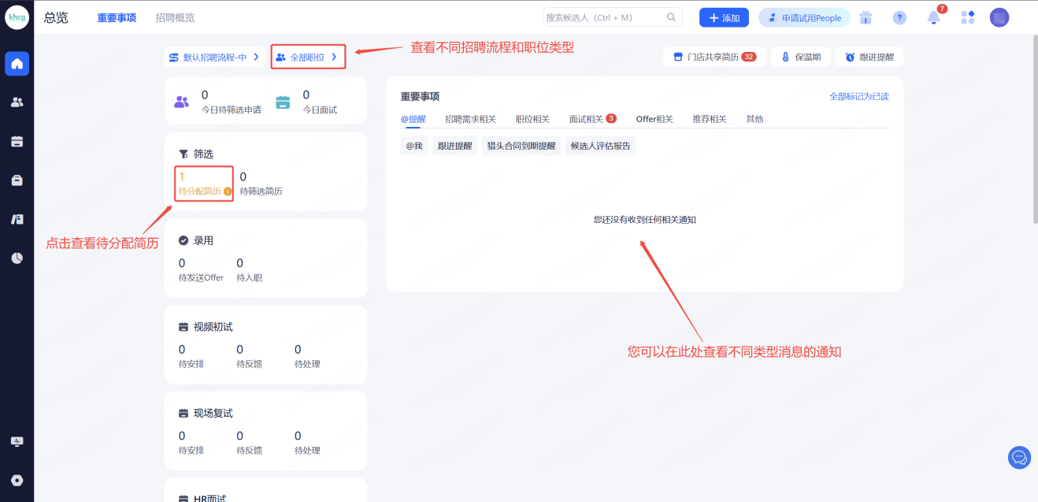Switch to the 招聘概览 tab

click(x=175, y=18)
